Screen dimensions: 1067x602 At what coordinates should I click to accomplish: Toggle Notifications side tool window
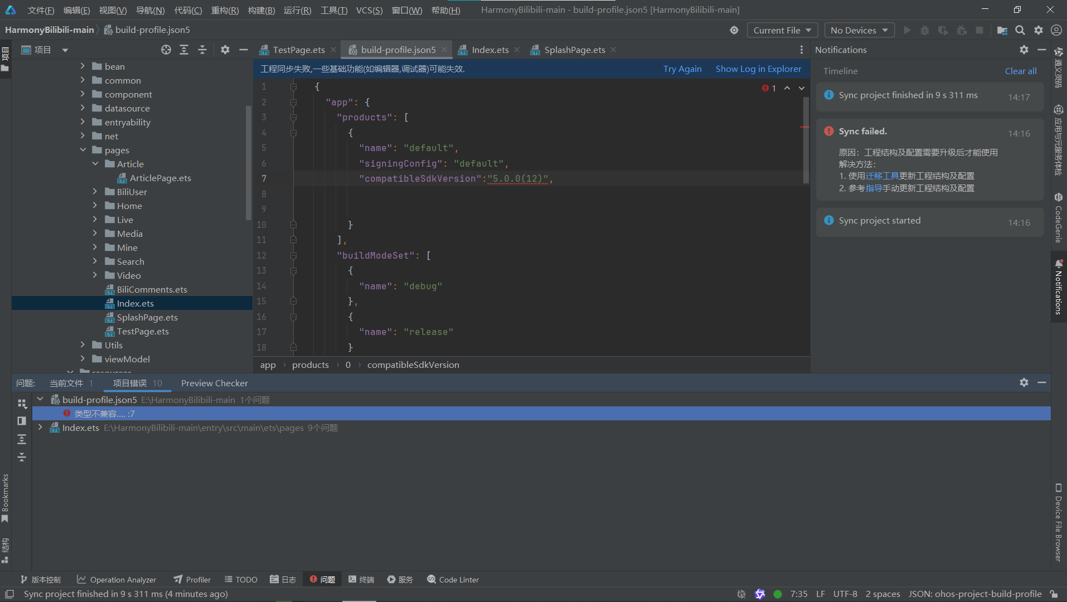coord(1058,287)
